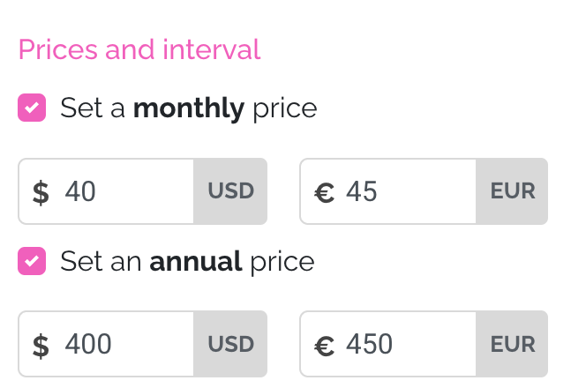Image resolution: width=586 pixels, height=388 pixels.
Task: Click the USD badge on monthly price
Action: (x=230, y=191)
